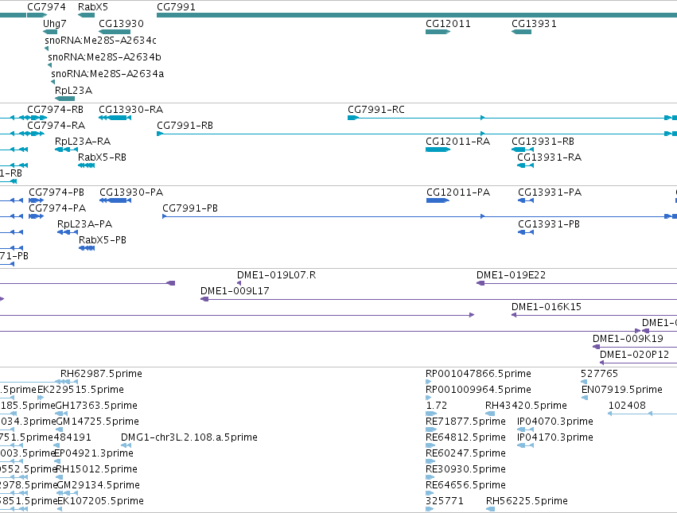Viewport: 677px width, 513px height.
Task: Click the RpL23A gene bar
Action: pos(64,99)
